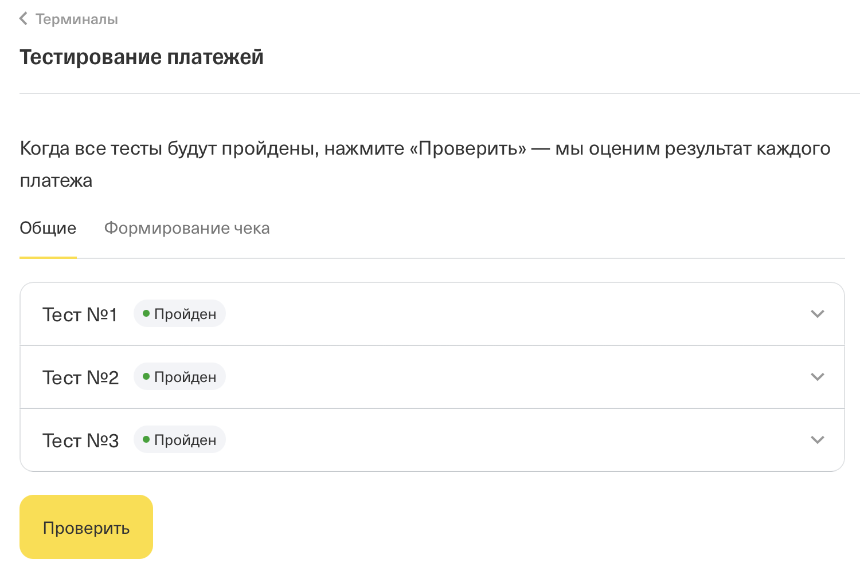Click the yellow underline below the Общие tab
860x575 pixels.
click(x=48, y=259)
